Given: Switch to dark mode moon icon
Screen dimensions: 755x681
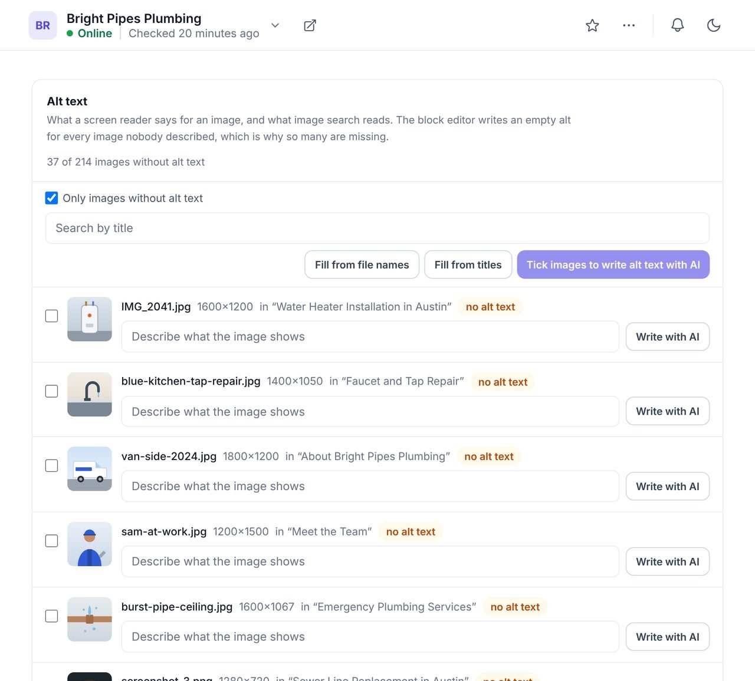Looking at the screenshot, I should [714, 25].
